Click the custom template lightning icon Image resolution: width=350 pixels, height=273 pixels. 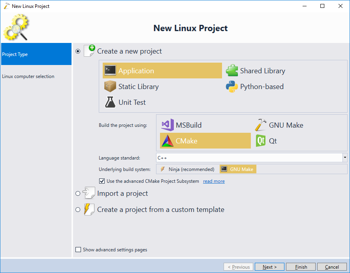tap(89, 209)
